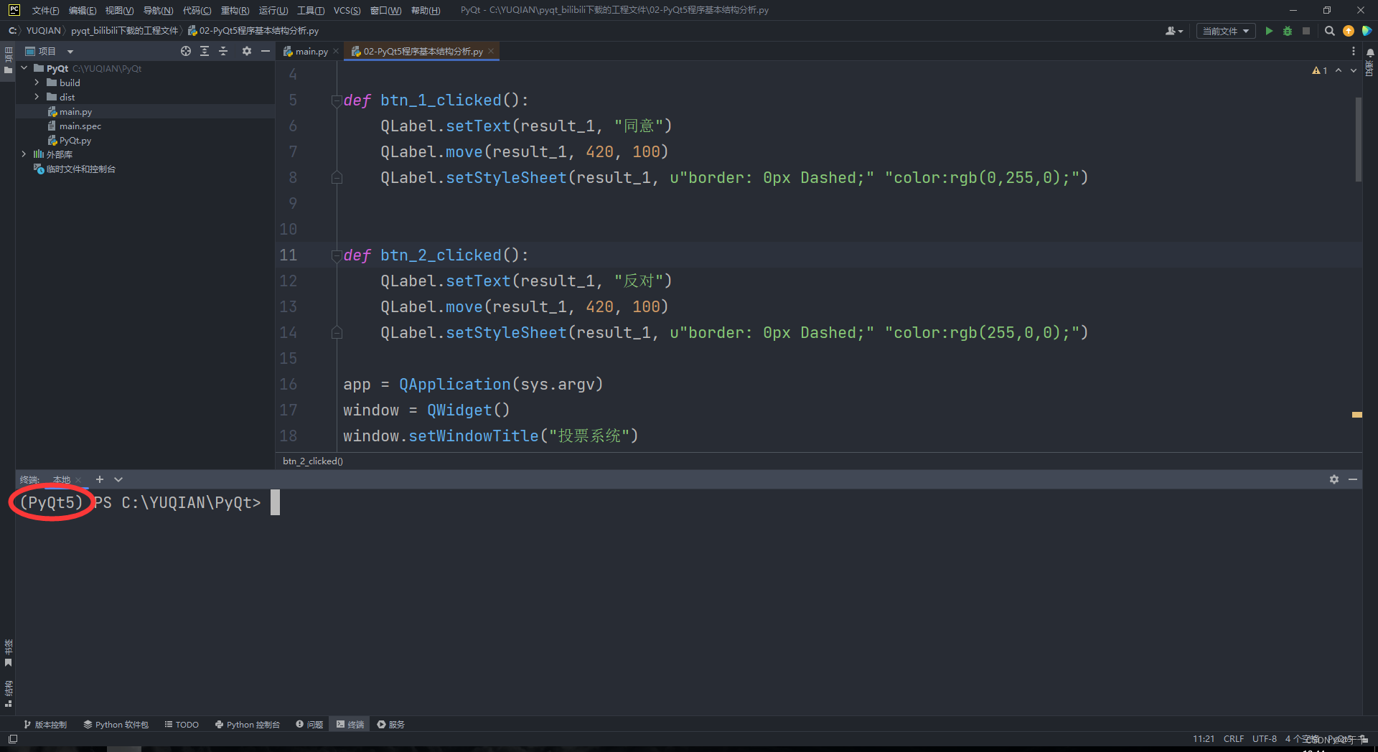Screen dimensions: 1378x752
Task: Open notifications bell icon
Action: (x=1370, y=52)
